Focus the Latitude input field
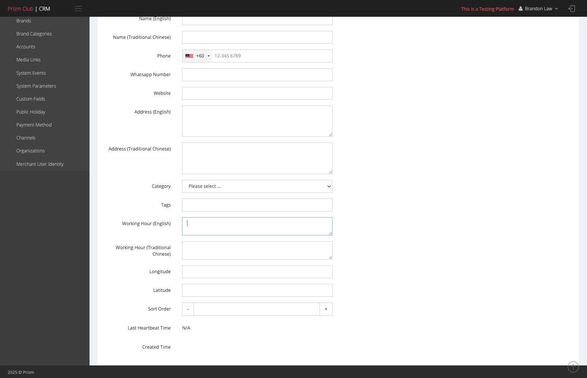587x378 pixels. point(257,290)
